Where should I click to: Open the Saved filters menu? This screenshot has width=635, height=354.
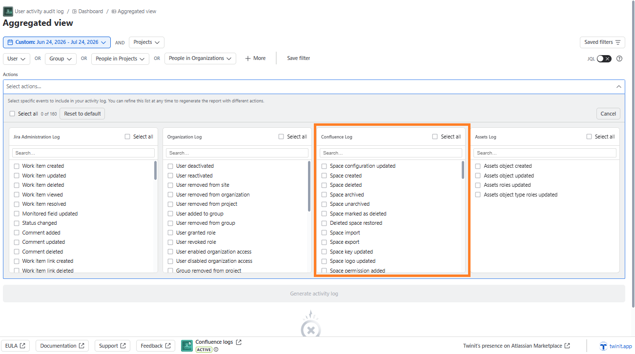[602, 42]
